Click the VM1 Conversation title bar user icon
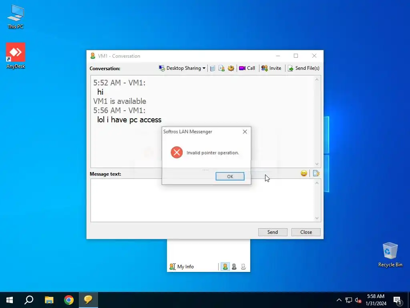Viewport: 410px width, 308px height. point(92,56)
